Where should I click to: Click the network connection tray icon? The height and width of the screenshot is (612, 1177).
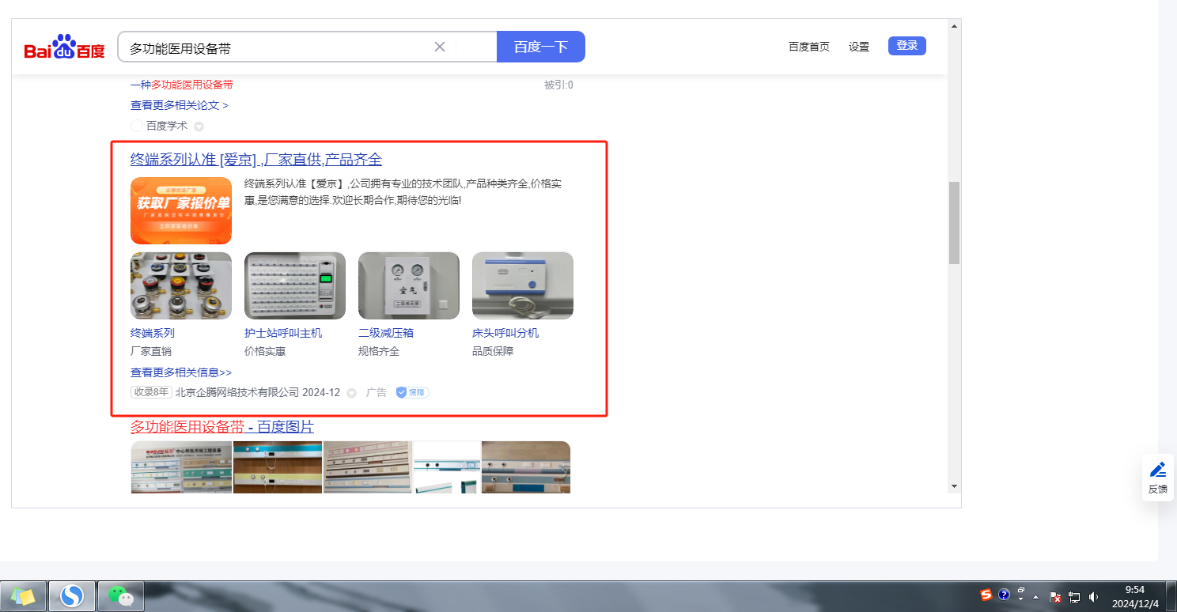point(1074,597)
